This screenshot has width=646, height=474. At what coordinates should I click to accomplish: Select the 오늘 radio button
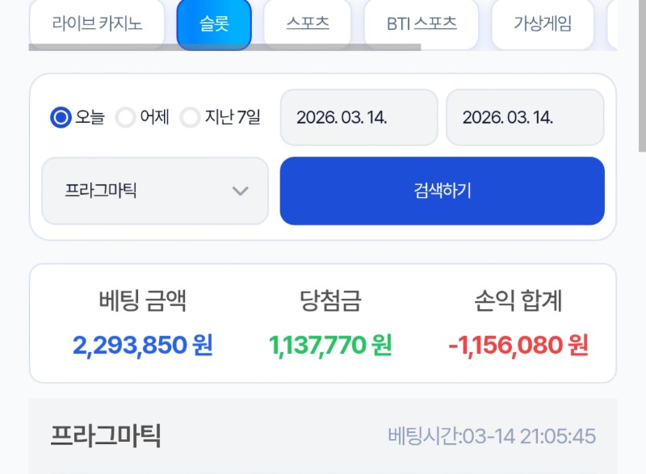pyautogui.click(x=61, y=118)
